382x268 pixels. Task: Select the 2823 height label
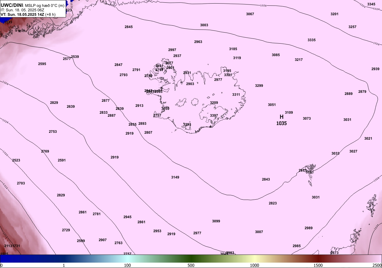click(273, 203)
